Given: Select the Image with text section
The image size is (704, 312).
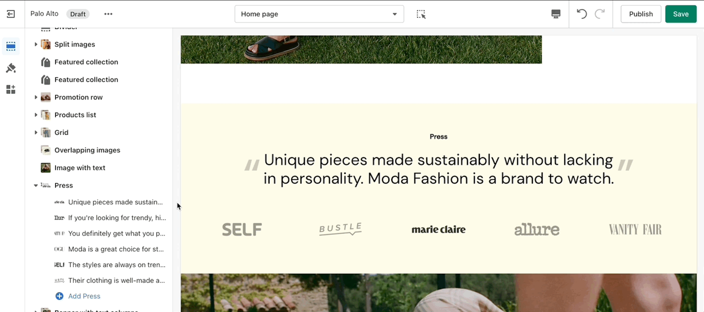Looking at the screenshot, I should [79, 168].
